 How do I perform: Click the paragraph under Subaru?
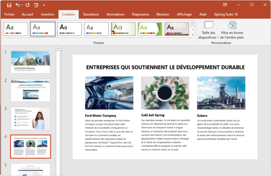point(221,130)
